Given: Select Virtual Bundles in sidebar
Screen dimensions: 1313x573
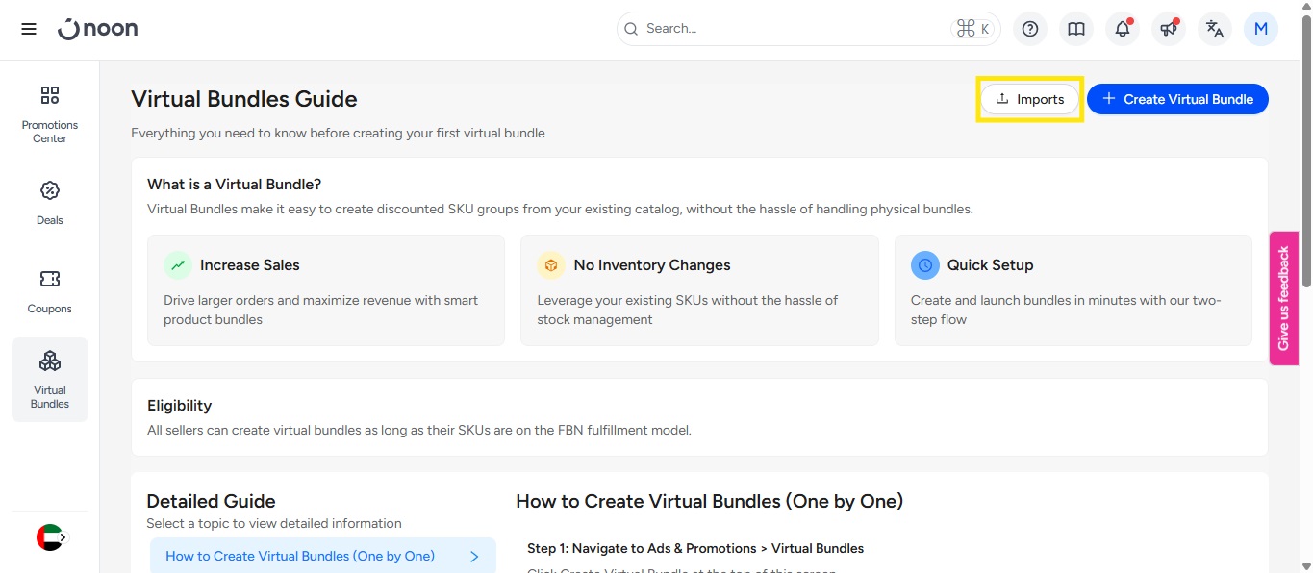Looking at the screenshot, I should (x=50, y=379).
